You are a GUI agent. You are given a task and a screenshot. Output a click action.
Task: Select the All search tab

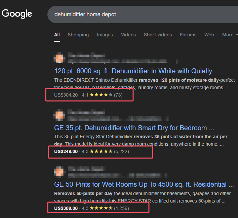pos(57,35)
